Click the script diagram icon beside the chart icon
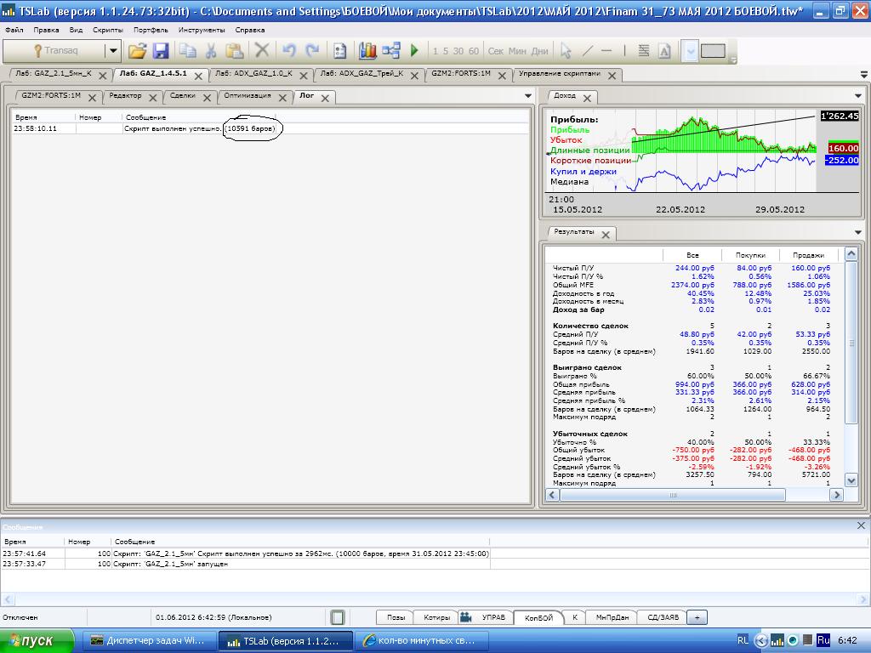The image size is (871, 653). [390, 51]
